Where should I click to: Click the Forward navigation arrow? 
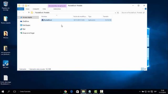23,13
